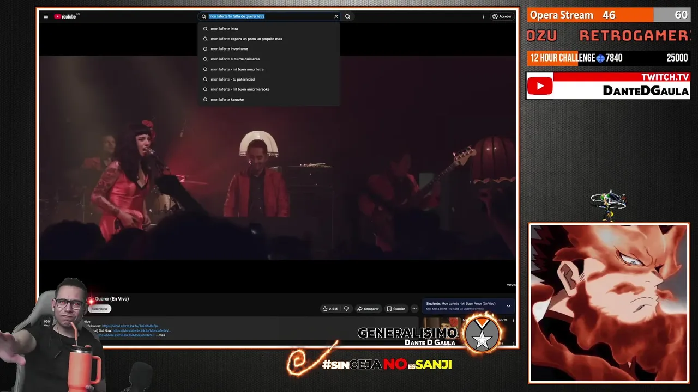Click the video player area
This screenshot has width=698, height=392.
(277, 158)
